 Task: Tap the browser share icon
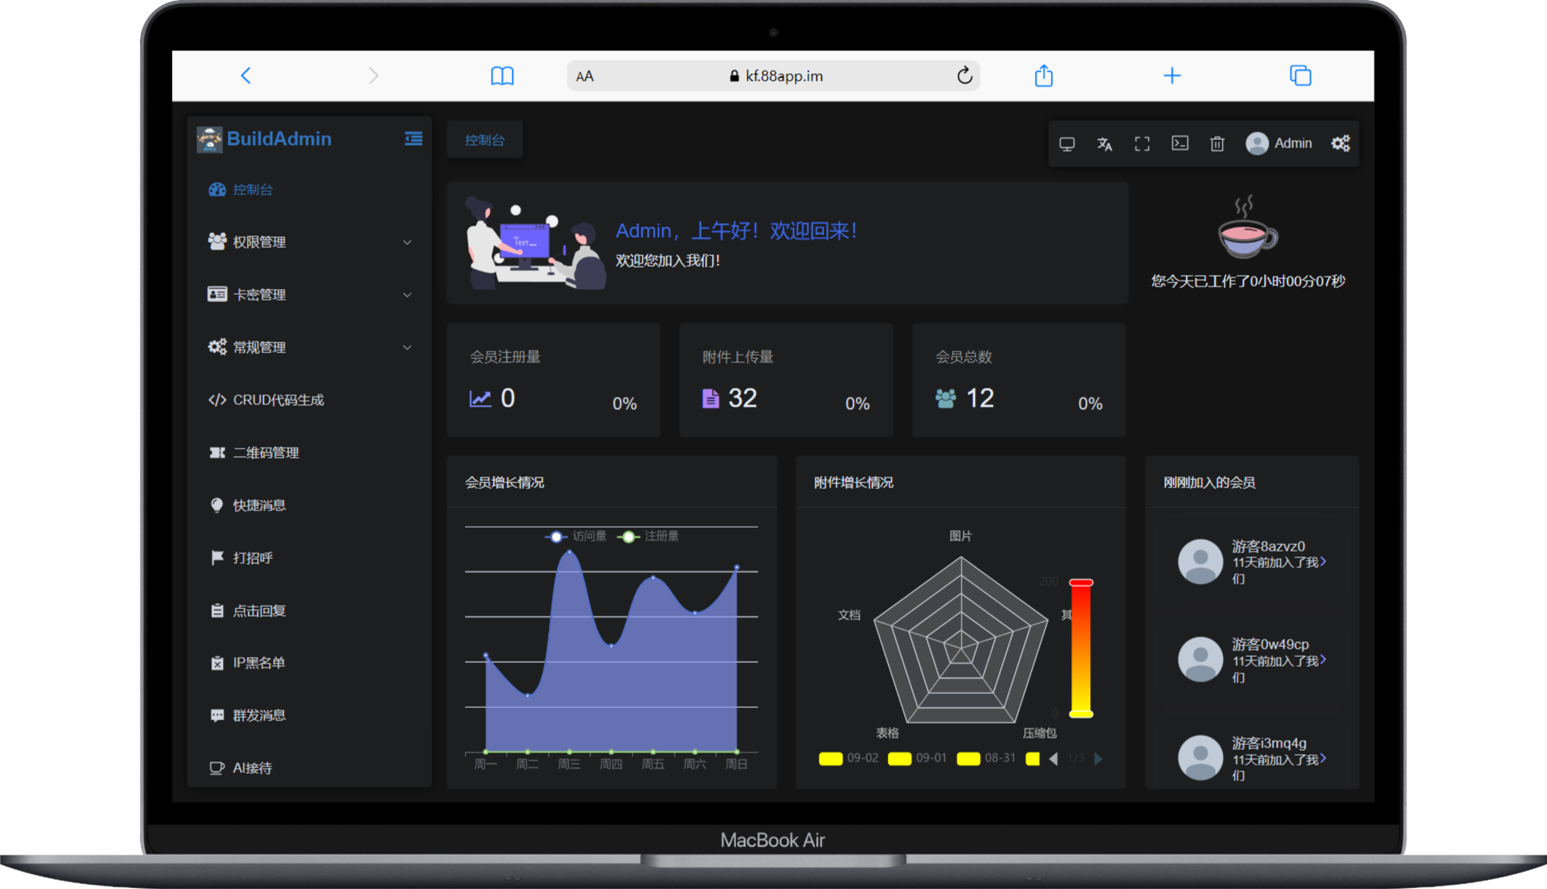(1043, 76)
